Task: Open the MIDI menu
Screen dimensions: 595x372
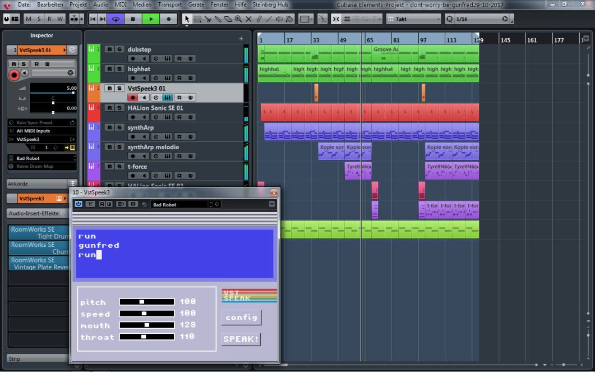Action: (121, 4)
